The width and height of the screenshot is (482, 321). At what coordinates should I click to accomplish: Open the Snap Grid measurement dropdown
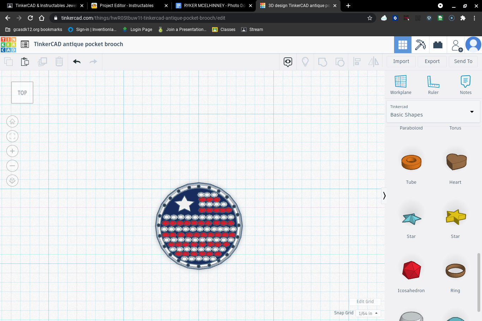pyautogui.click(x=367, y=313)
